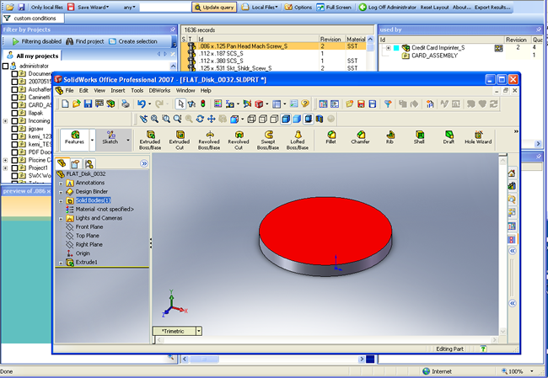Click the red top face of the disk

pos(325,229)
